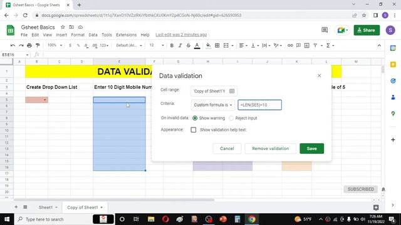Click the functions sigma icon
Screen dimensions: 401x225
coord(328,46)
